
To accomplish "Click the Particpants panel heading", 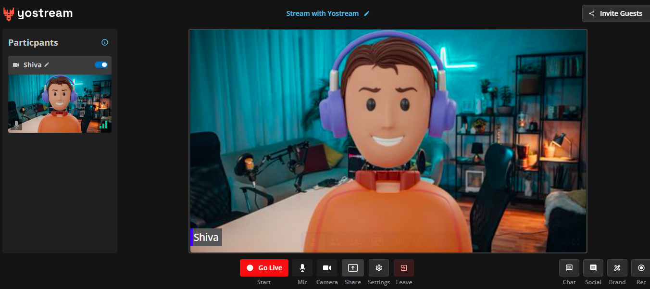I will point(33,43).
